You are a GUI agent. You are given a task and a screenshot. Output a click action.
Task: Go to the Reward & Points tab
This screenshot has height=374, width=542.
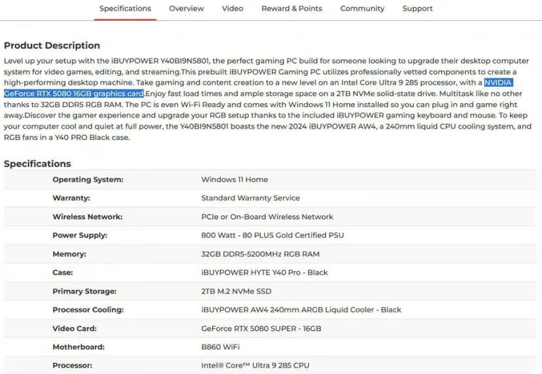point(292,8)
